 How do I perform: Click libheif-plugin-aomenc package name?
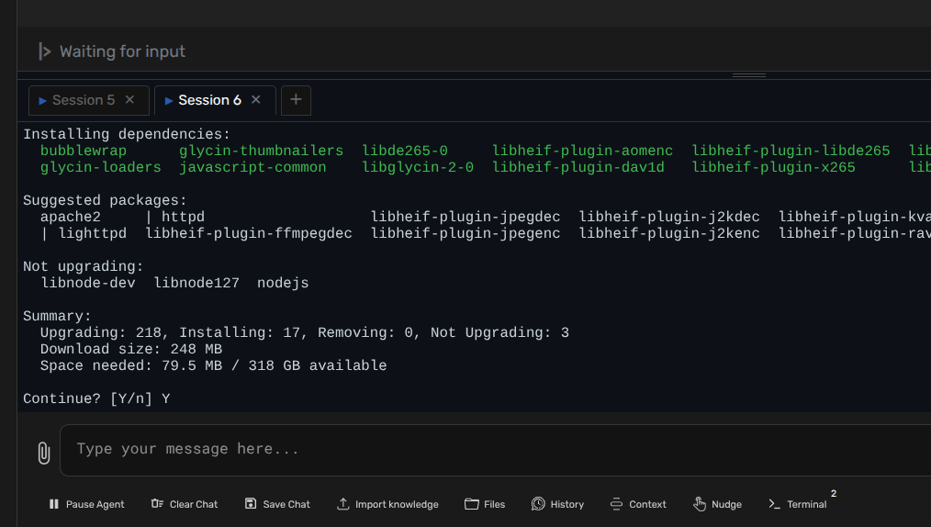click(x=582, y=151)
